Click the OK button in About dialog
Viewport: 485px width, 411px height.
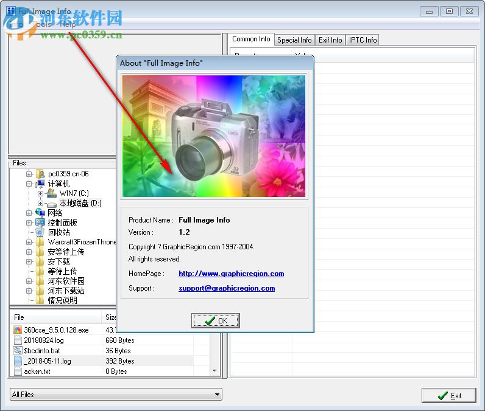[x=215, y=320]
